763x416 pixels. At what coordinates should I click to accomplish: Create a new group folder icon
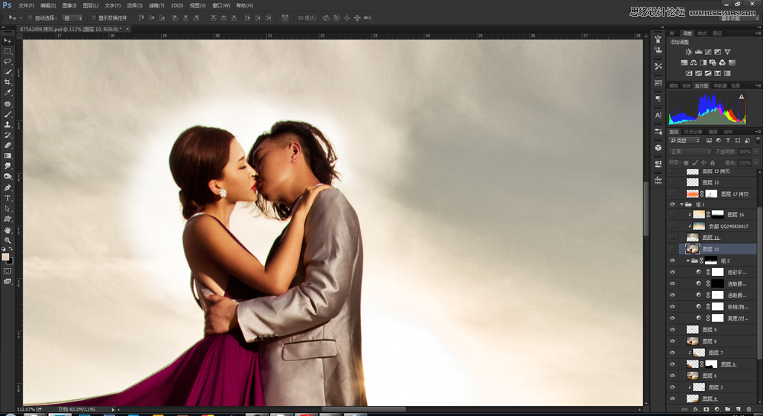point(727,410)
